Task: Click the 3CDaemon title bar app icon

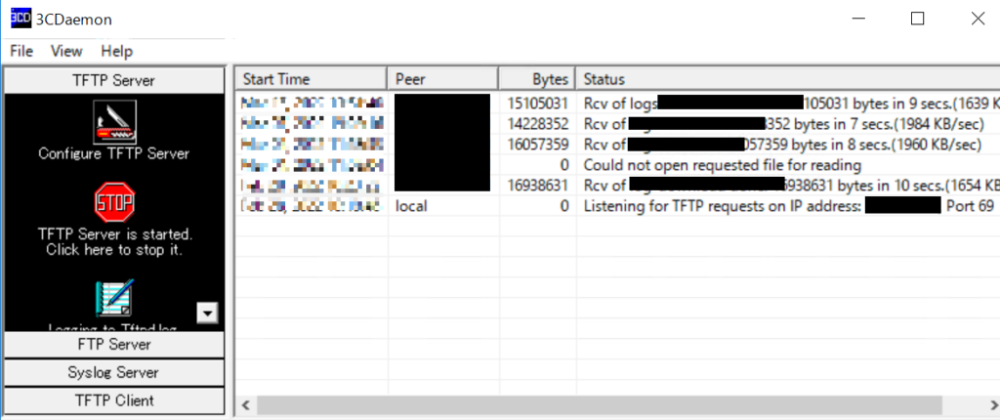Action: coord(21,19)
